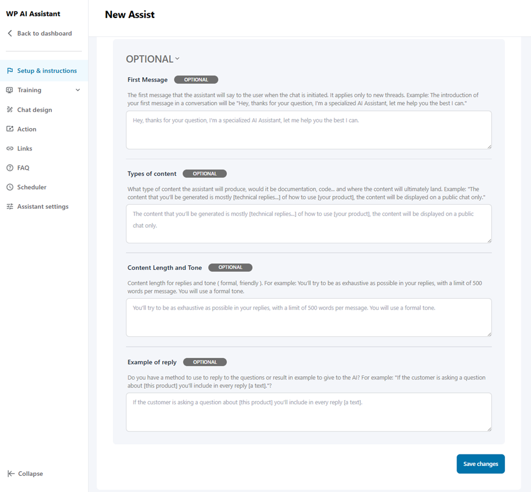The height and width of the screenshot is (492, 531).
Task: Switch to the FAQ section
Action: (22, 167)
